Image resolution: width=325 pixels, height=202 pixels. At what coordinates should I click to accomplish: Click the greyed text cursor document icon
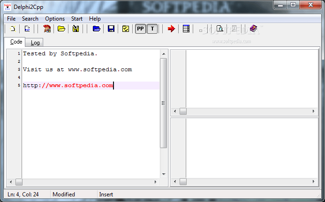pyautogui.click(x=234, y=29)
